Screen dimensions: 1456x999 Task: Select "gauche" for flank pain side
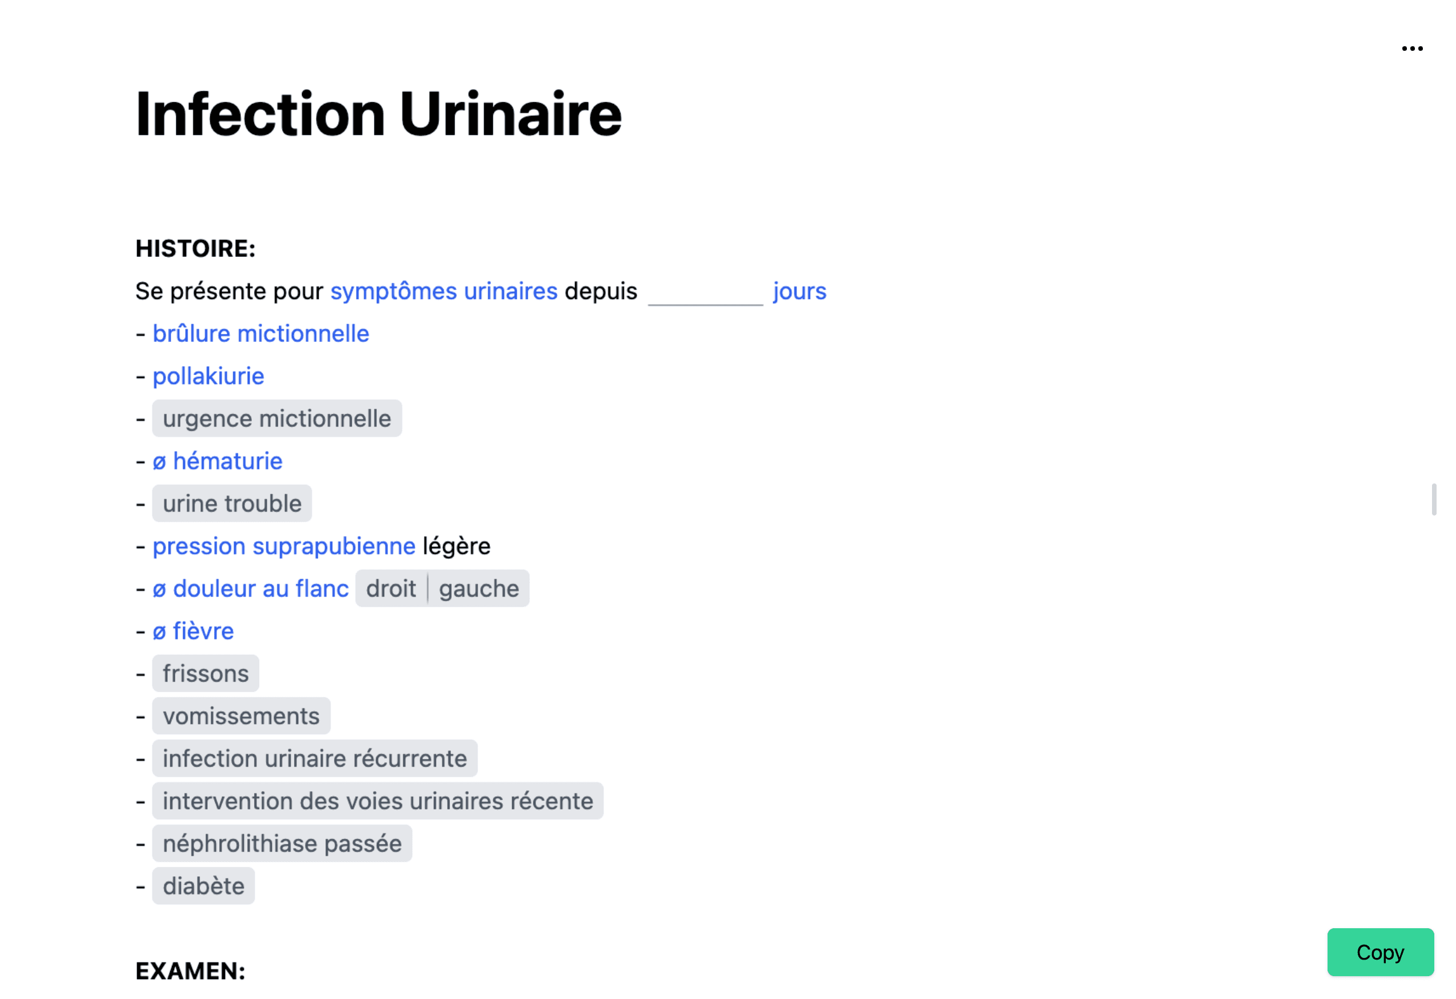pos(478,588)
